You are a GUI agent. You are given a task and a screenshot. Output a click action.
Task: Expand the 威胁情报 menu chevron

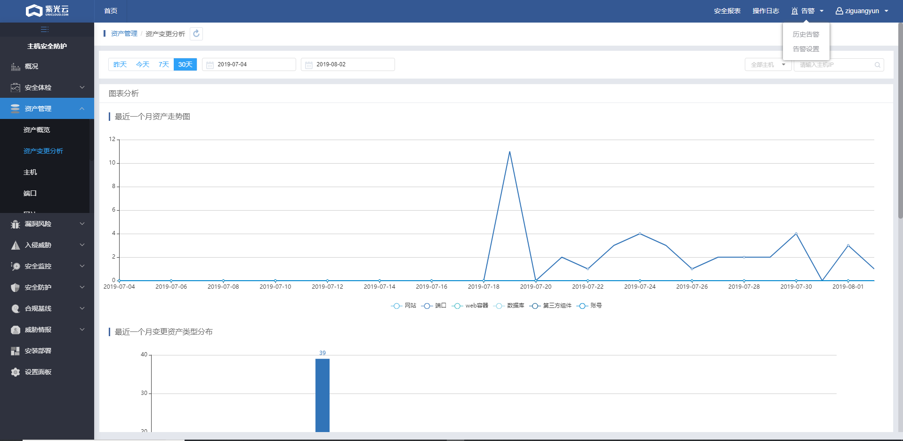click(82, 330)
